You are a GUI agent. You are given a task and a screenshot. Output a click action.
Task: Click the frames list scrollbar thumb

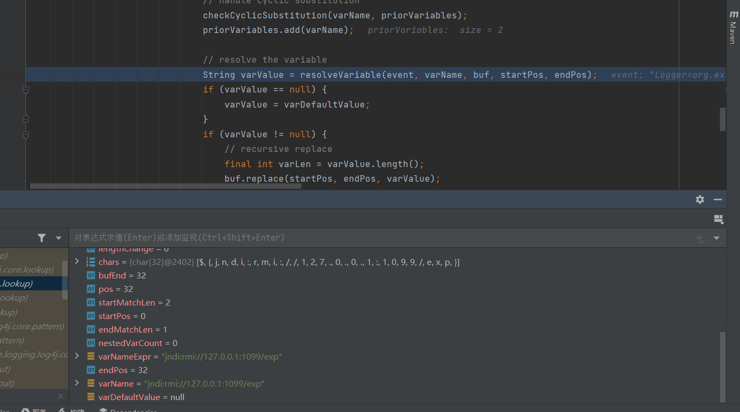click(65, 280)
